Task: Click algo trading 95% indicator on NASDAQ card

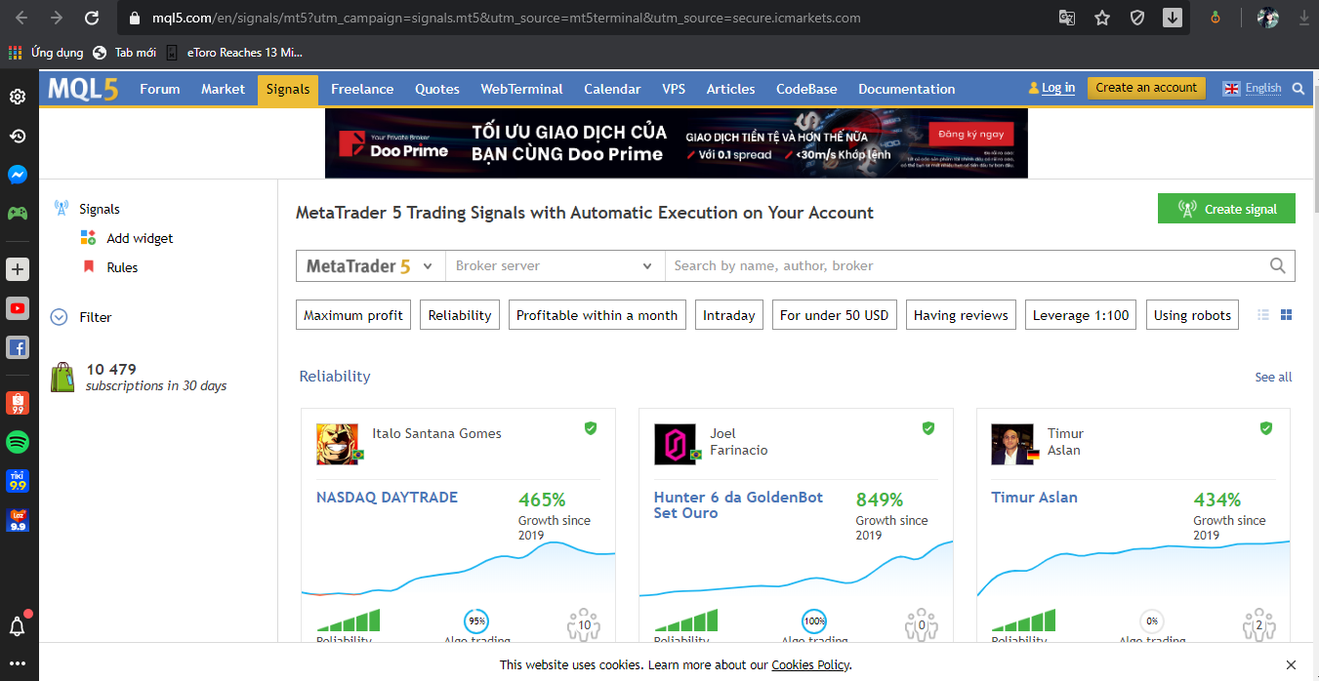Action: point(477,621)
